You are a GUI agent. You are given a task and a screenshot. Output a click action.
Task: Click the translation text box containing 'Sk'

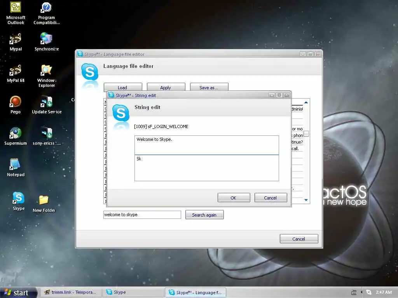[207, 168]
